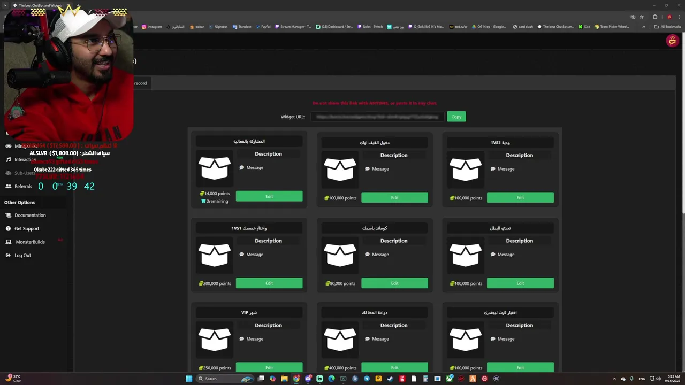Open Get Support link
Image resolution: width=685 pixels, height=385 pixels.
[x=27, y=228]
